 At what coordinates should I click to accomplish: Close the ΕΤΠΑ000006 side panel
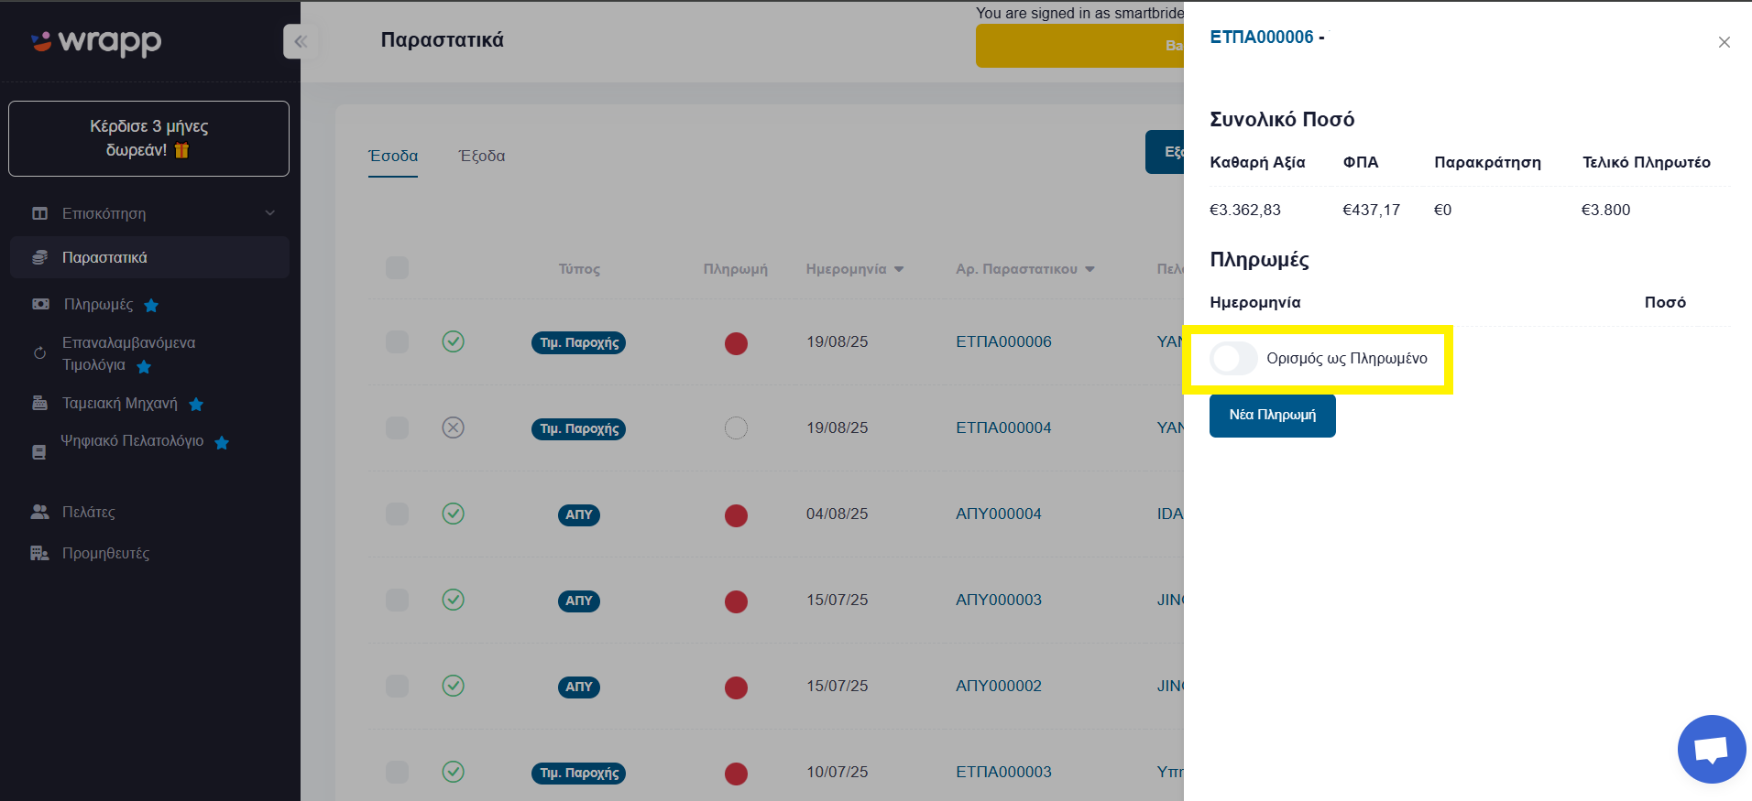click(x=1724, y=42)
